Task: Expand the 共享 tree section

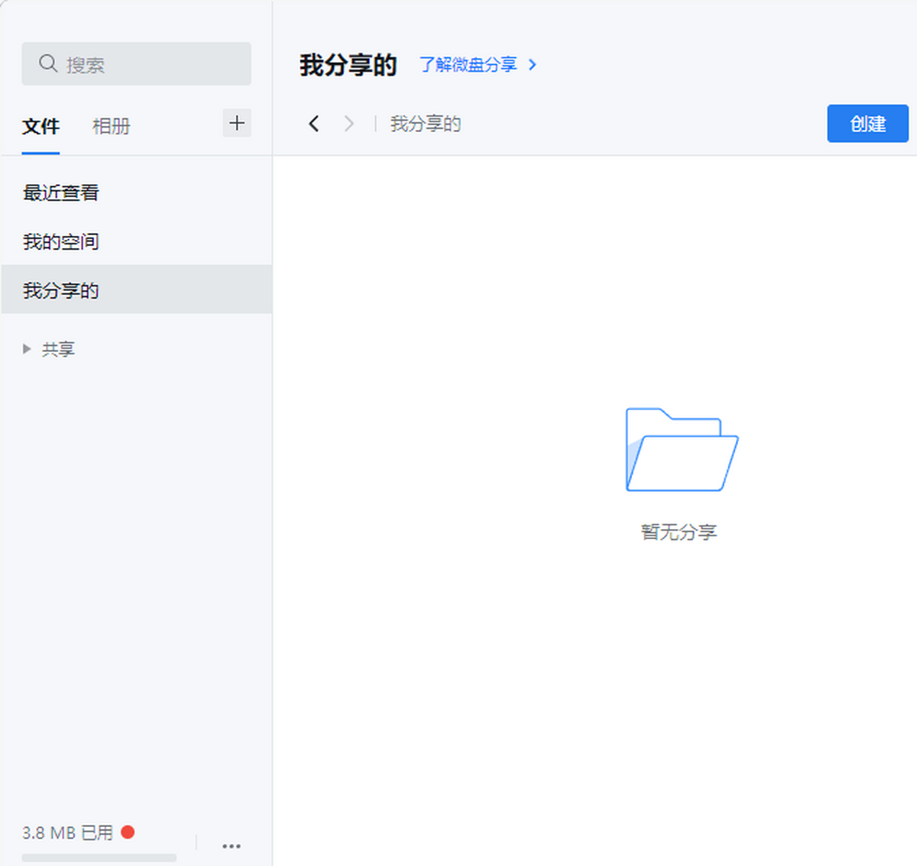Action: [x=27, y=349]
